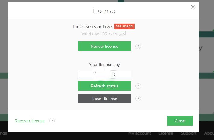Open the partially hidden Settings footer item
The height and width of the screenshot is (140, 214).
pos(4,133)
